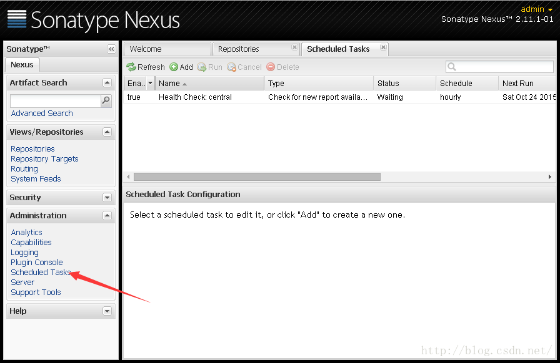Open the Enabled column header menu
Image resolution: width=560 pixels, height=363 pixels.
click(151, 83)
